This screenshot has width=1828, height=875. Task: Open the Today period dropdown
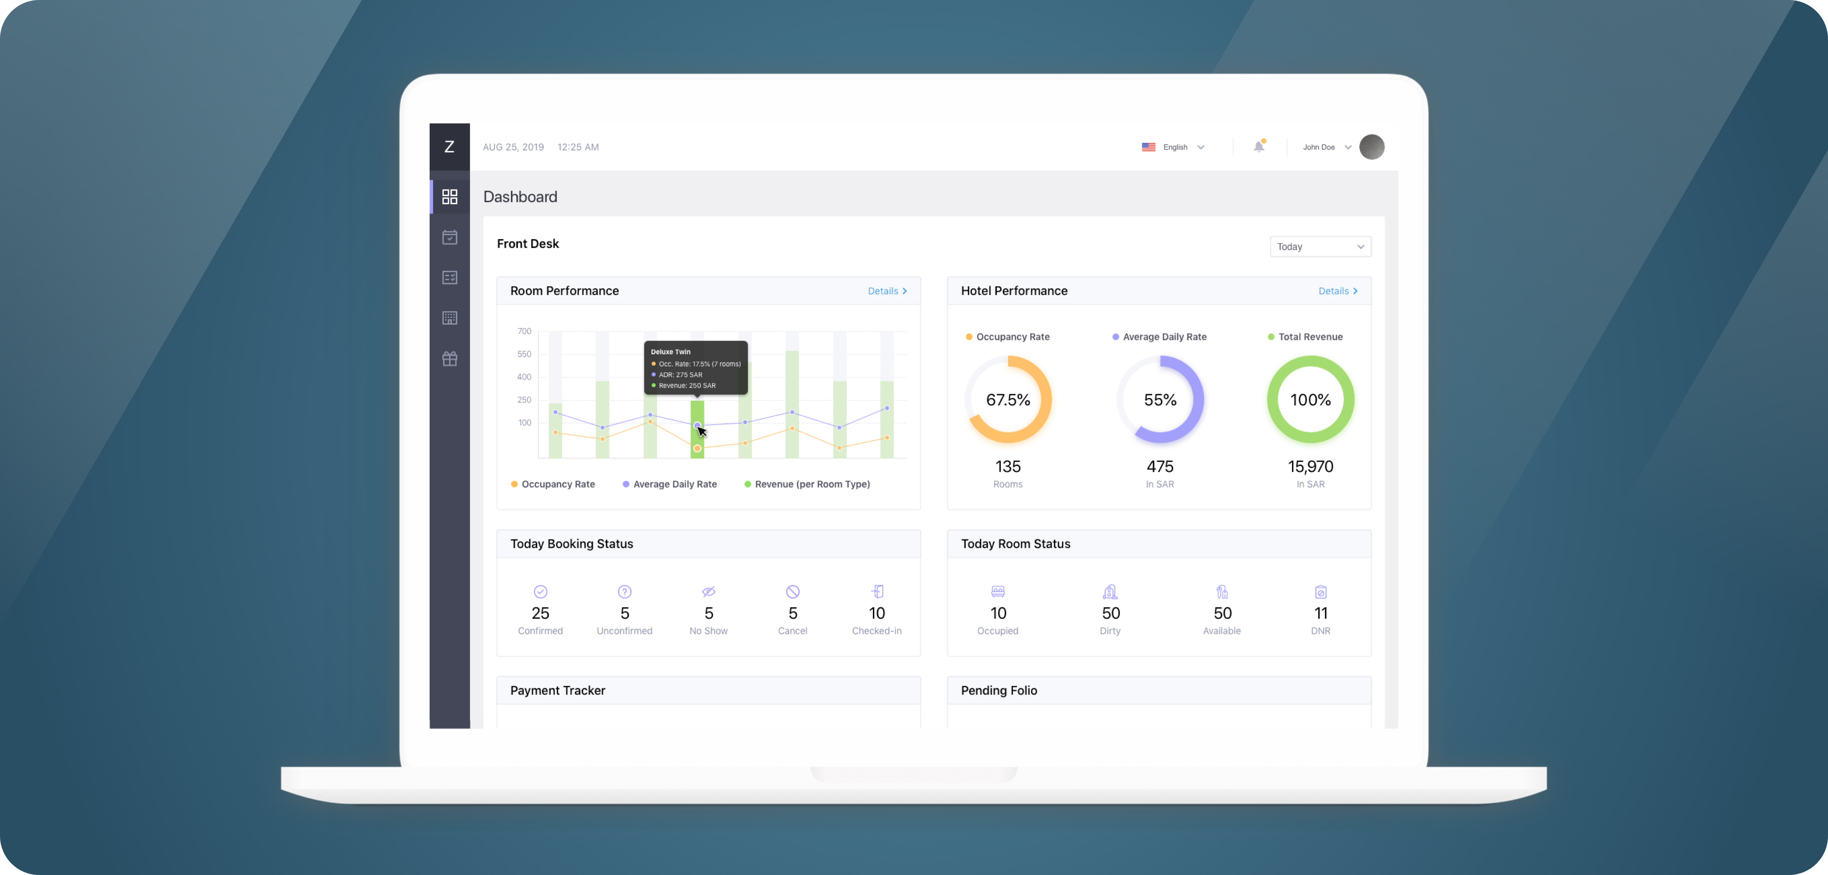[1320, 246]
